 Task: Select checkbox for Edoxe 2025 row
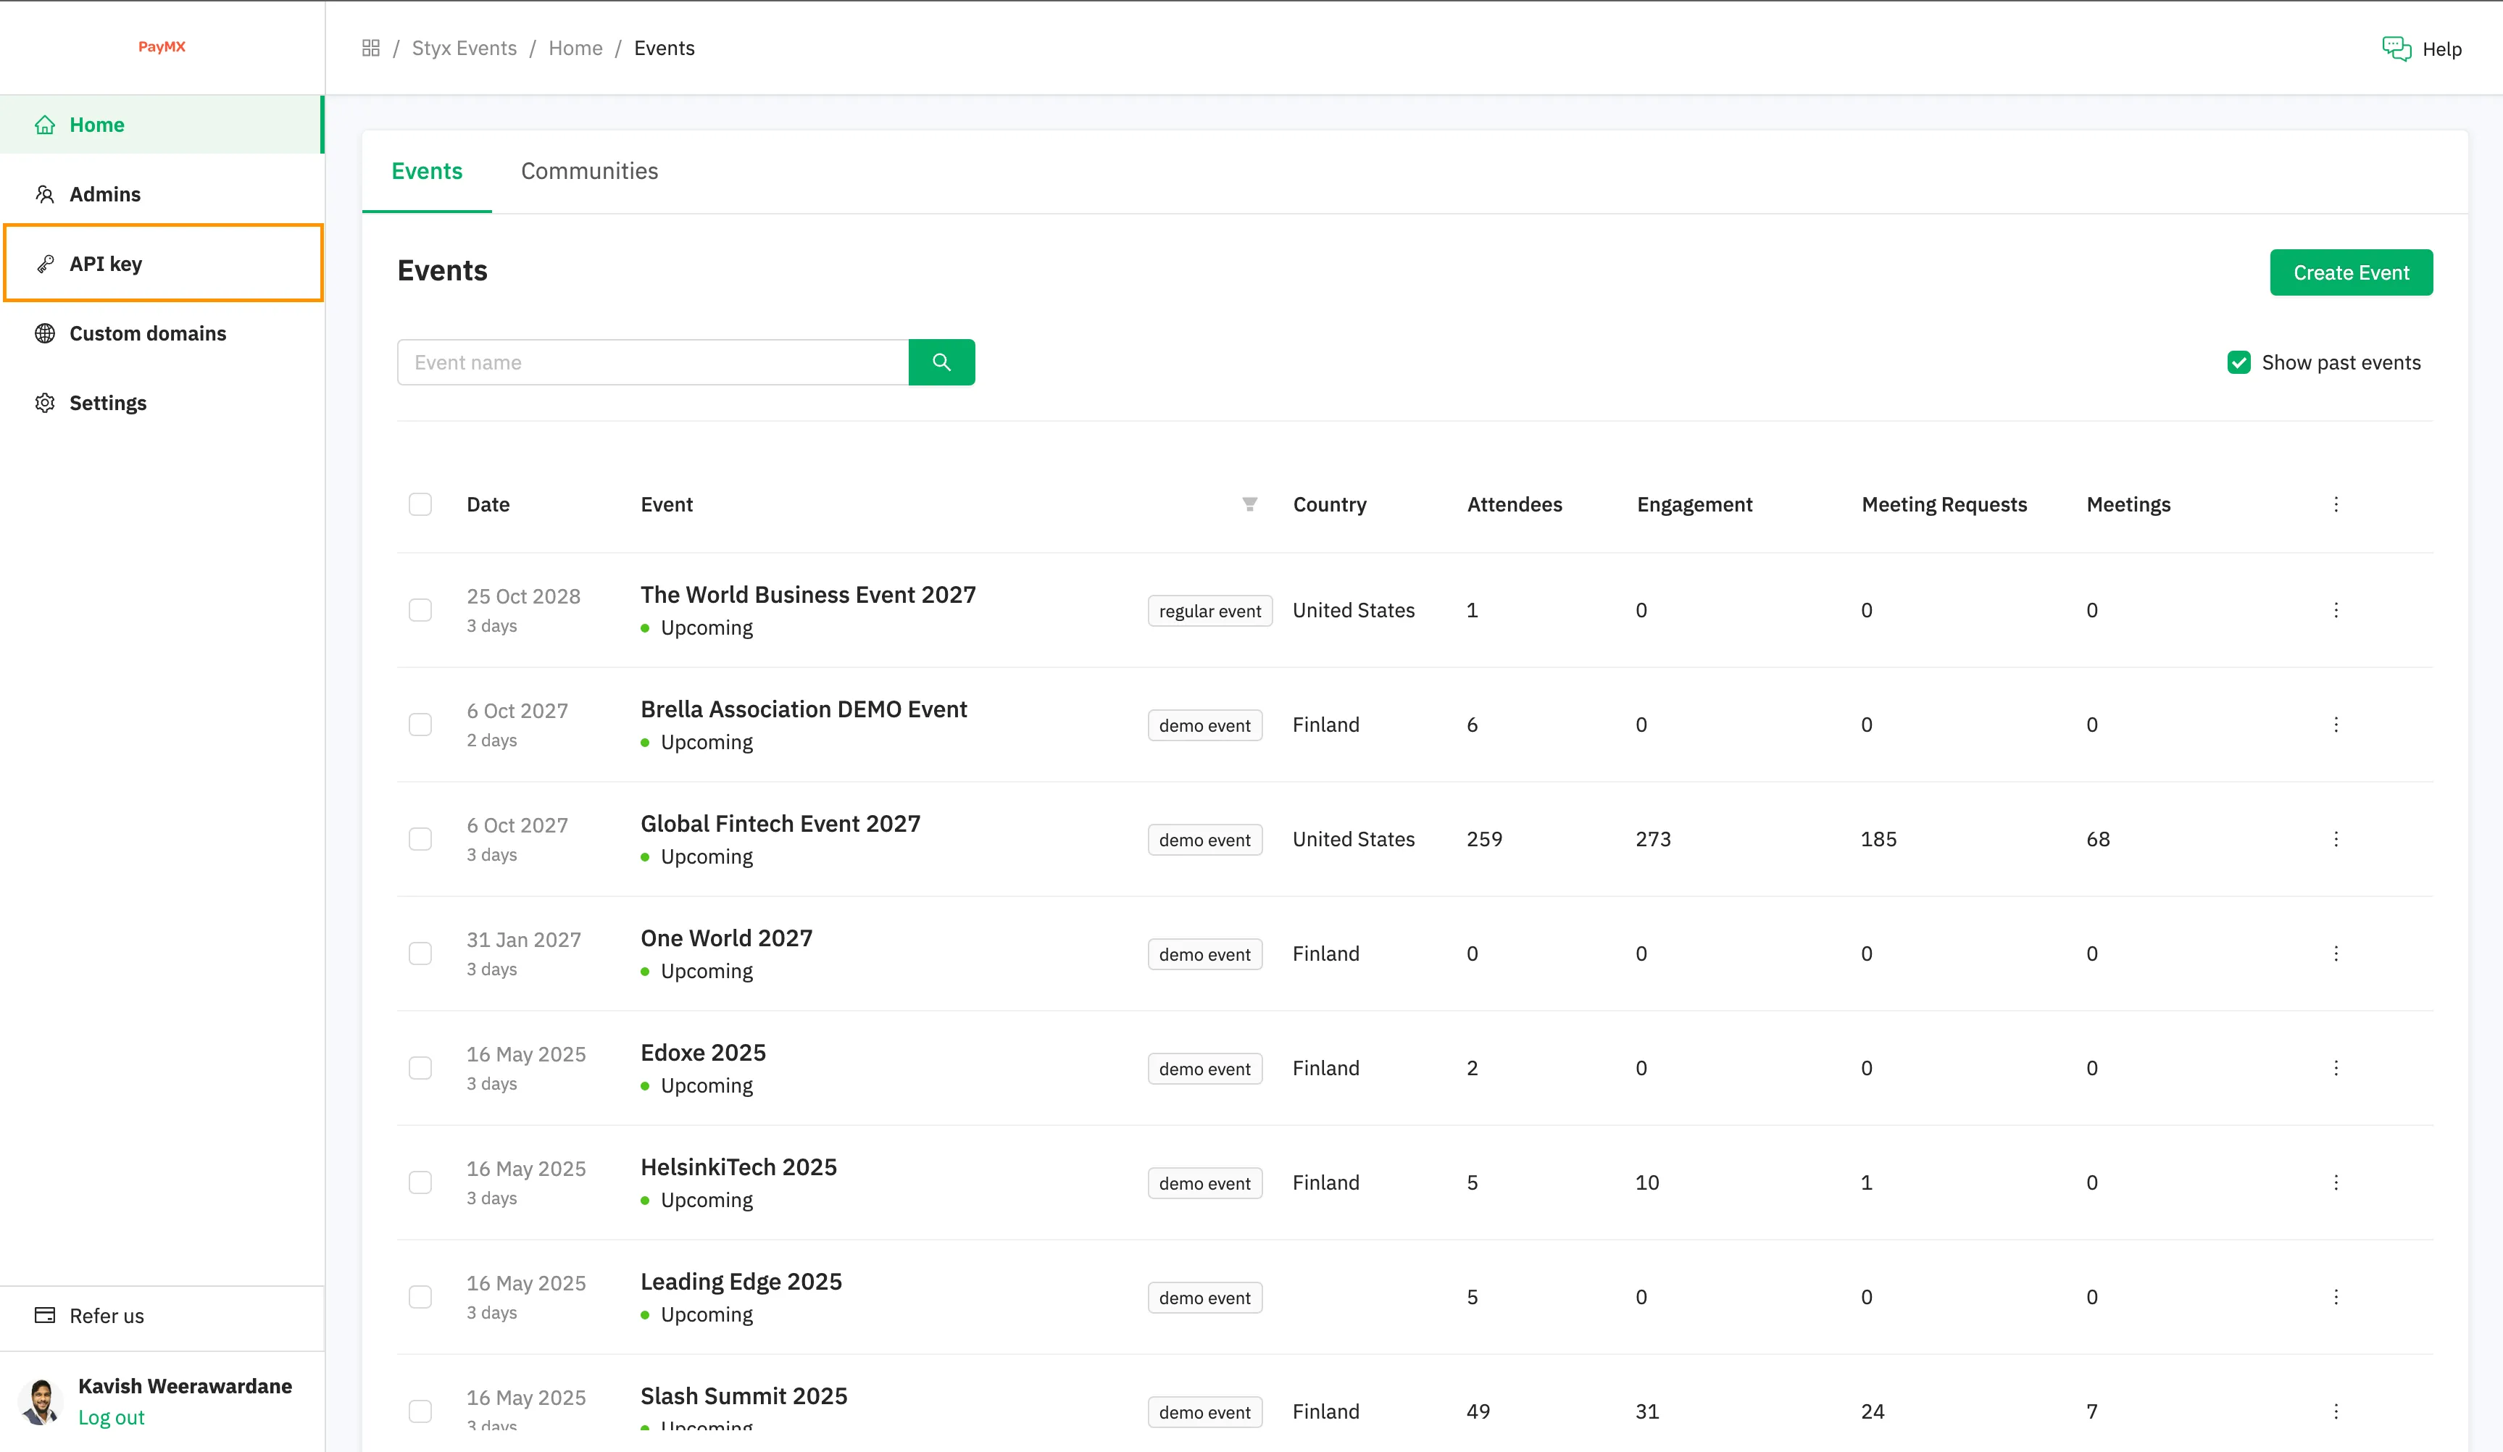(420, 1068)
